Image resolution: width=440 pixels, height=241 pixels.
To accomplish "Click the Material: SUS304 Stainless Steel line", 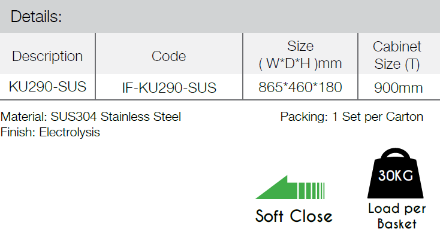I will click(91, 117).
